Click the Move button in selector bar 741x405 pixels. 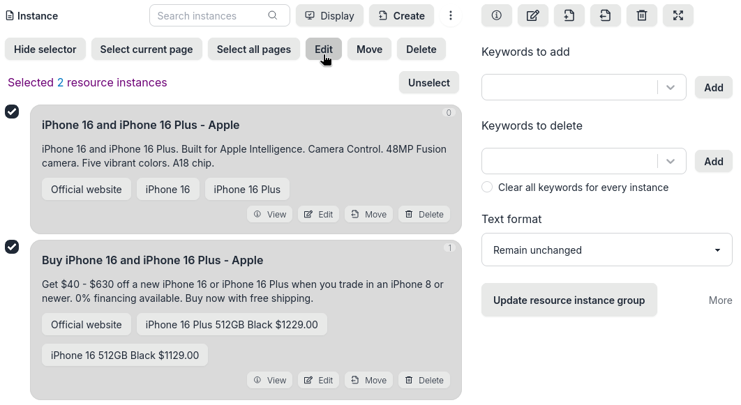(x=369, y=49)
